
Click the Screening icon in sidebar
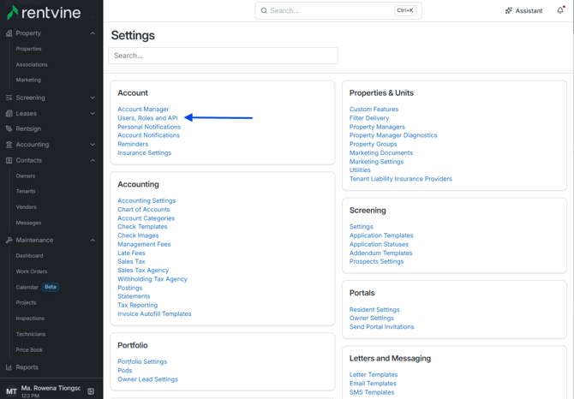click(x=9, y=98)
